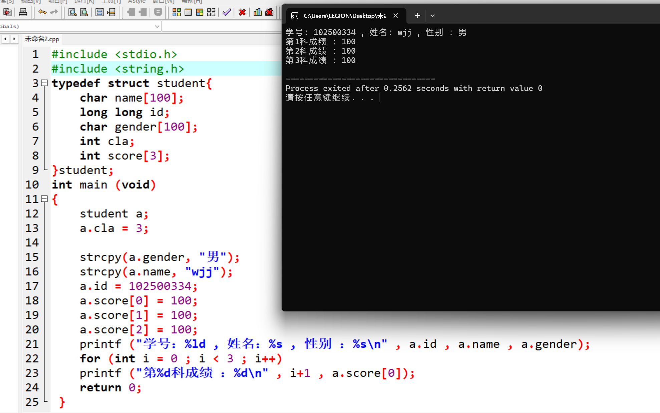660x413 pixels.
Task: Click the Print icon in toolbar
Action: pyautogui.click(x=23, y=12)
